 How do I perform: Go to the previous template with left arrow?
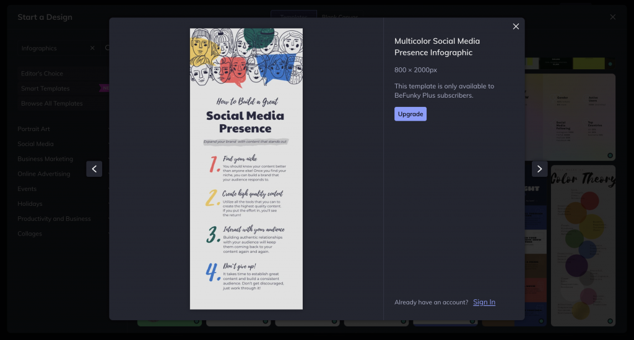[94, 169]
